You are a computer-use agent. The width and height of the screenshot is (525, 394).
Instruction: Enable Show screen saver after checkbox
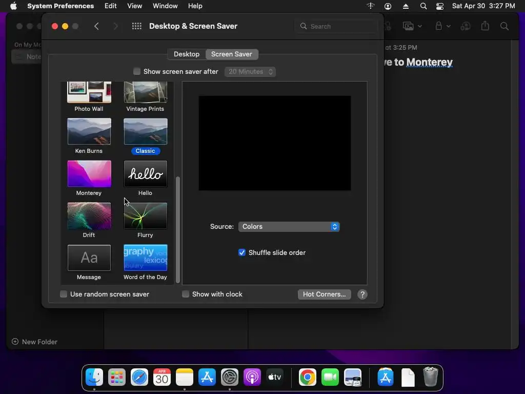(136, 71)
